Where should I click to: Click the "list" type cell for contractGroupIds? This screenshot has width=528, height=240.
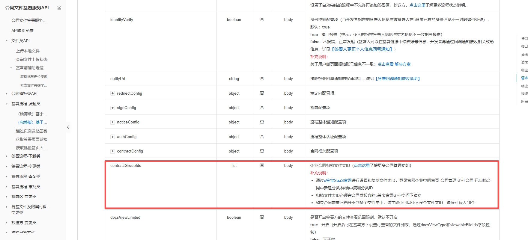234,166
